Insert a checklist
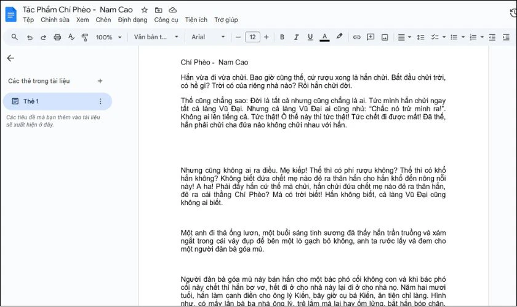The image size is (517, 307). [x=435, y=37]
